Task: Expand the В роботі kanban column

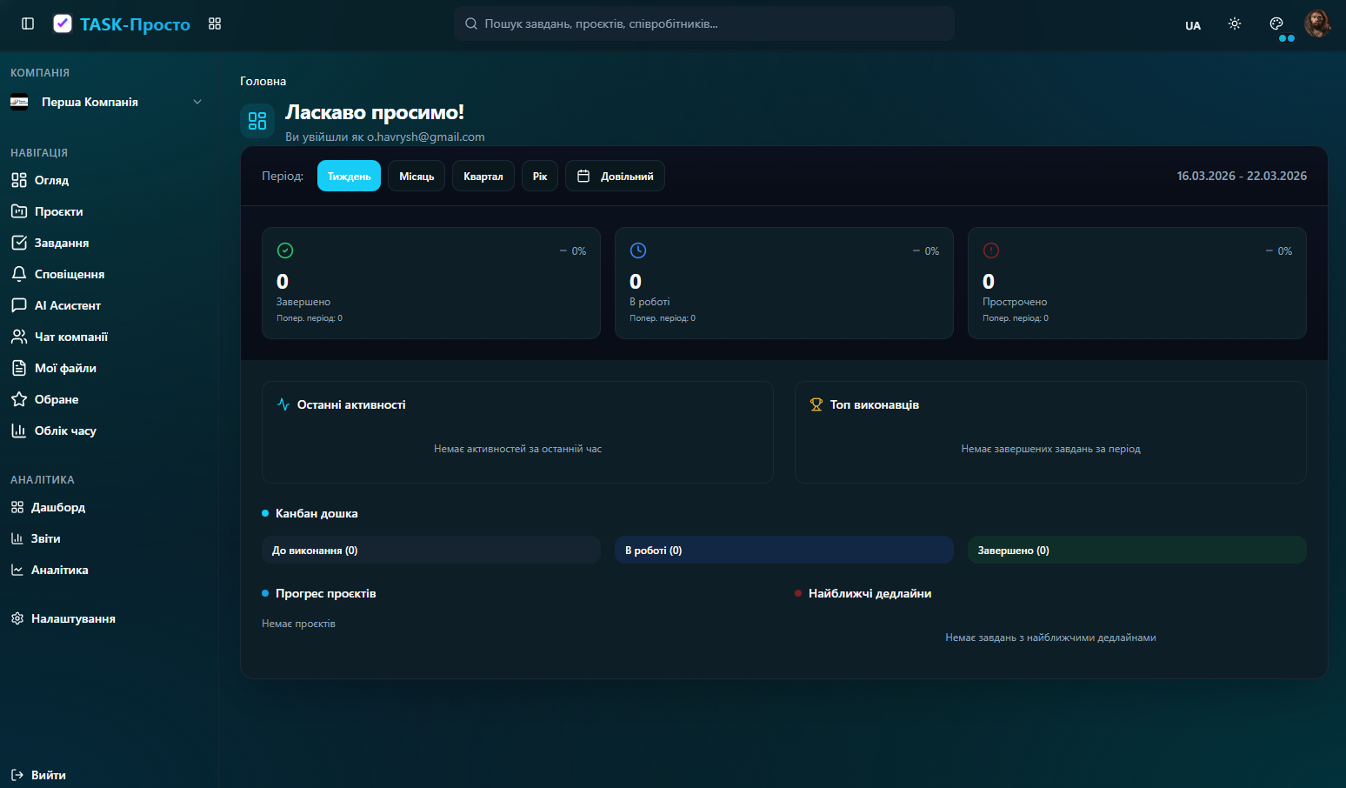Action: (x=783, y=551)
